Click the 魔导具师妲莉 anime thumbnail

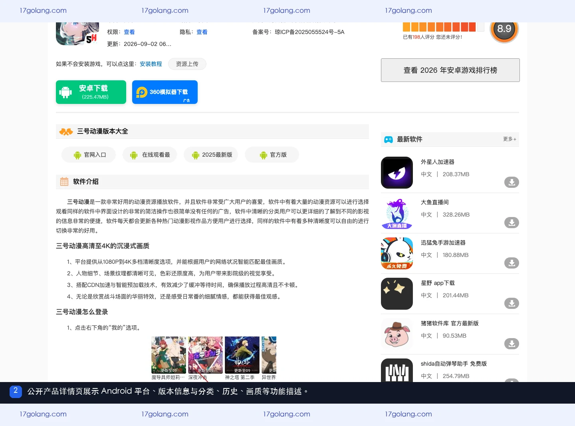click(x=169, y=355)
